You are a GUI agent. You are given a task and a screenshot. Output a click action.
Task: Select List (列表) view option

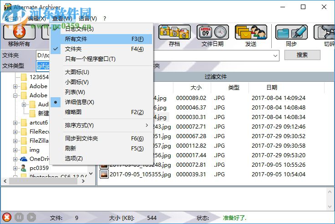pyautogui.click(x=101, y=92)
